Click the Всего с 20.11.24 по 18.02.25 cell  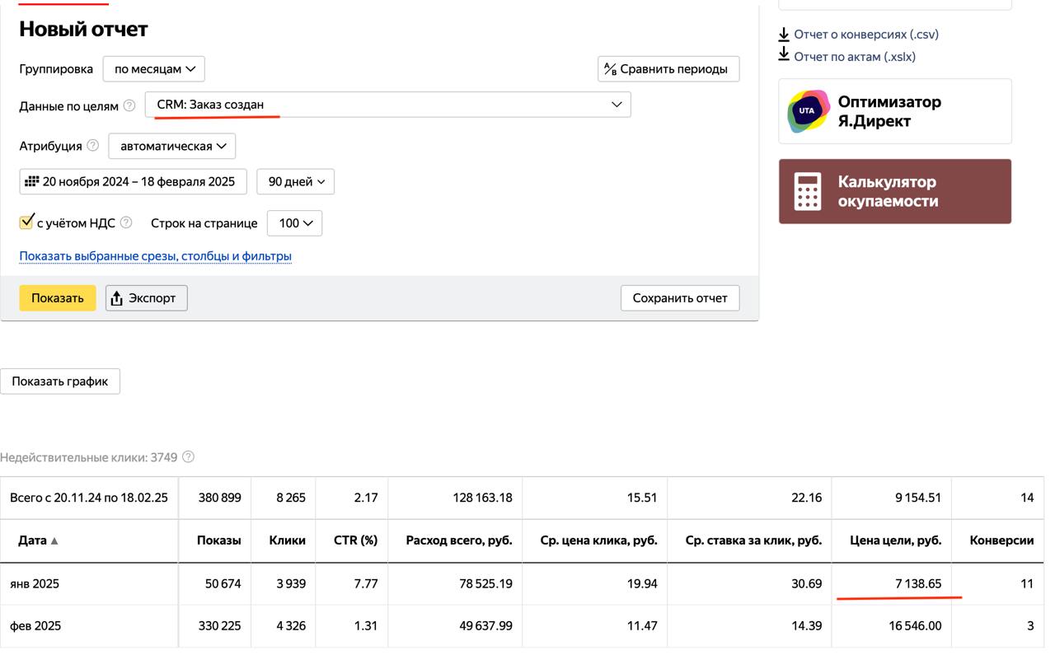click(x=89, y=498)
